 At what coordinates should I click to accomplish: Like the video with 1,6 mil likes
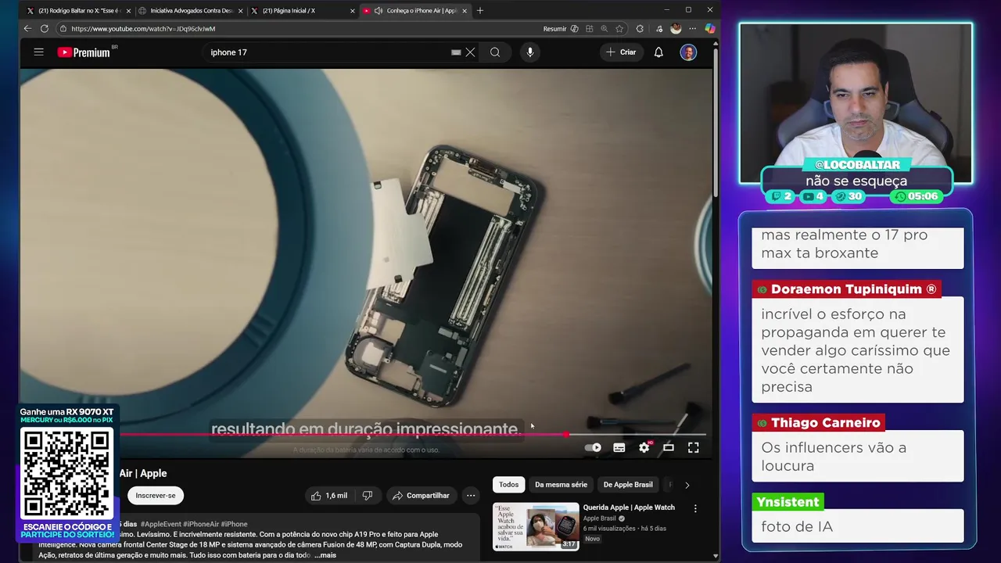[x=328, y=495]
